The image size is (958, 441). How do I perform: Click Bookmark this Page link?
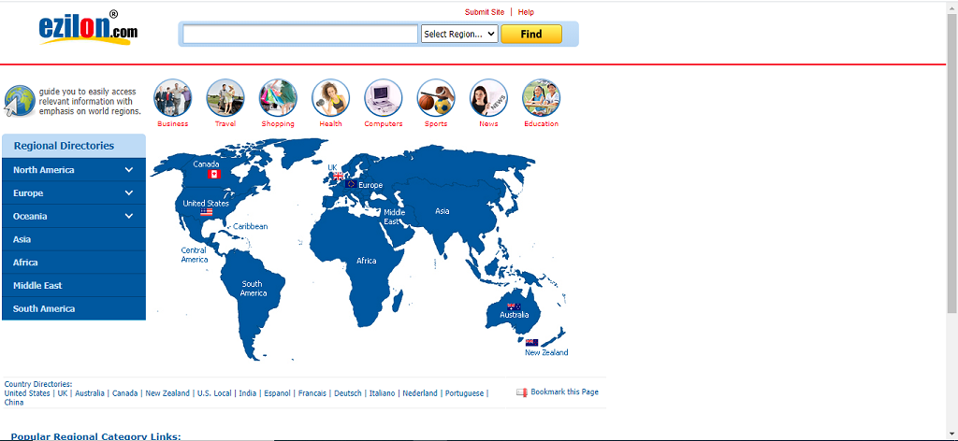[x=563, y=392]
